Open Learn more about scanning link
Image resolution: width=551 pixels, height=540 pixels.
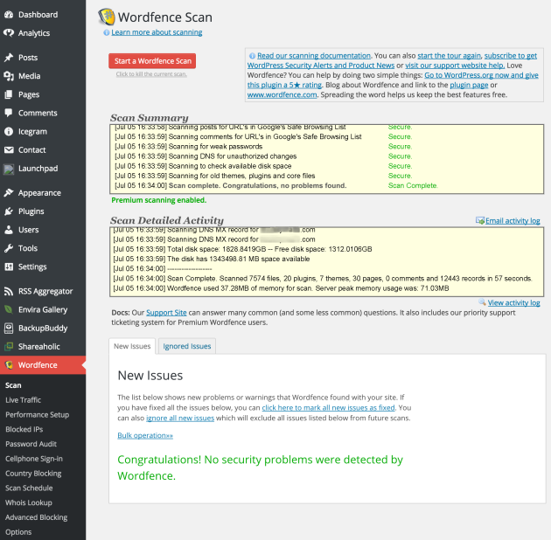(x=157, y=32)
